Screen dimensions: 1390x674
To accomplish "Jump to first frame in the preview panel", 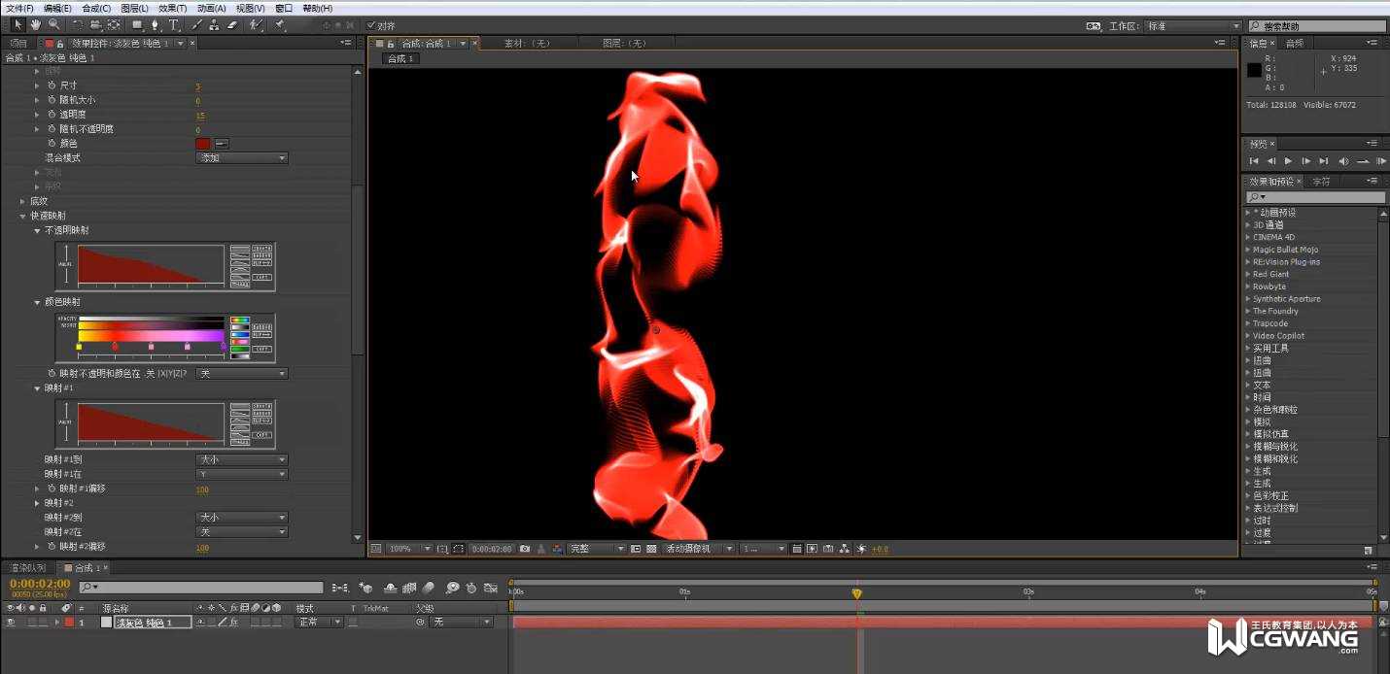I will [x=1254, y=161].
